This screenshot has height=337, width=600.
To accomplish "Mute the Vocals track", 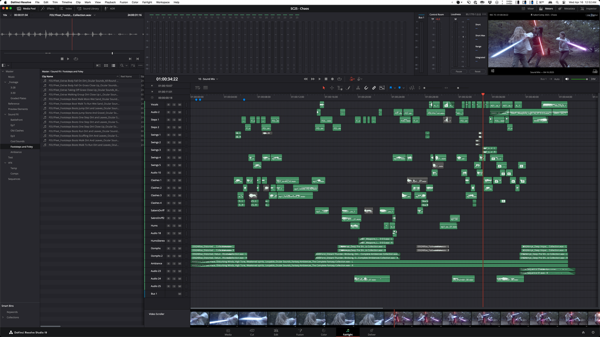I will click(x=180, y=104).
